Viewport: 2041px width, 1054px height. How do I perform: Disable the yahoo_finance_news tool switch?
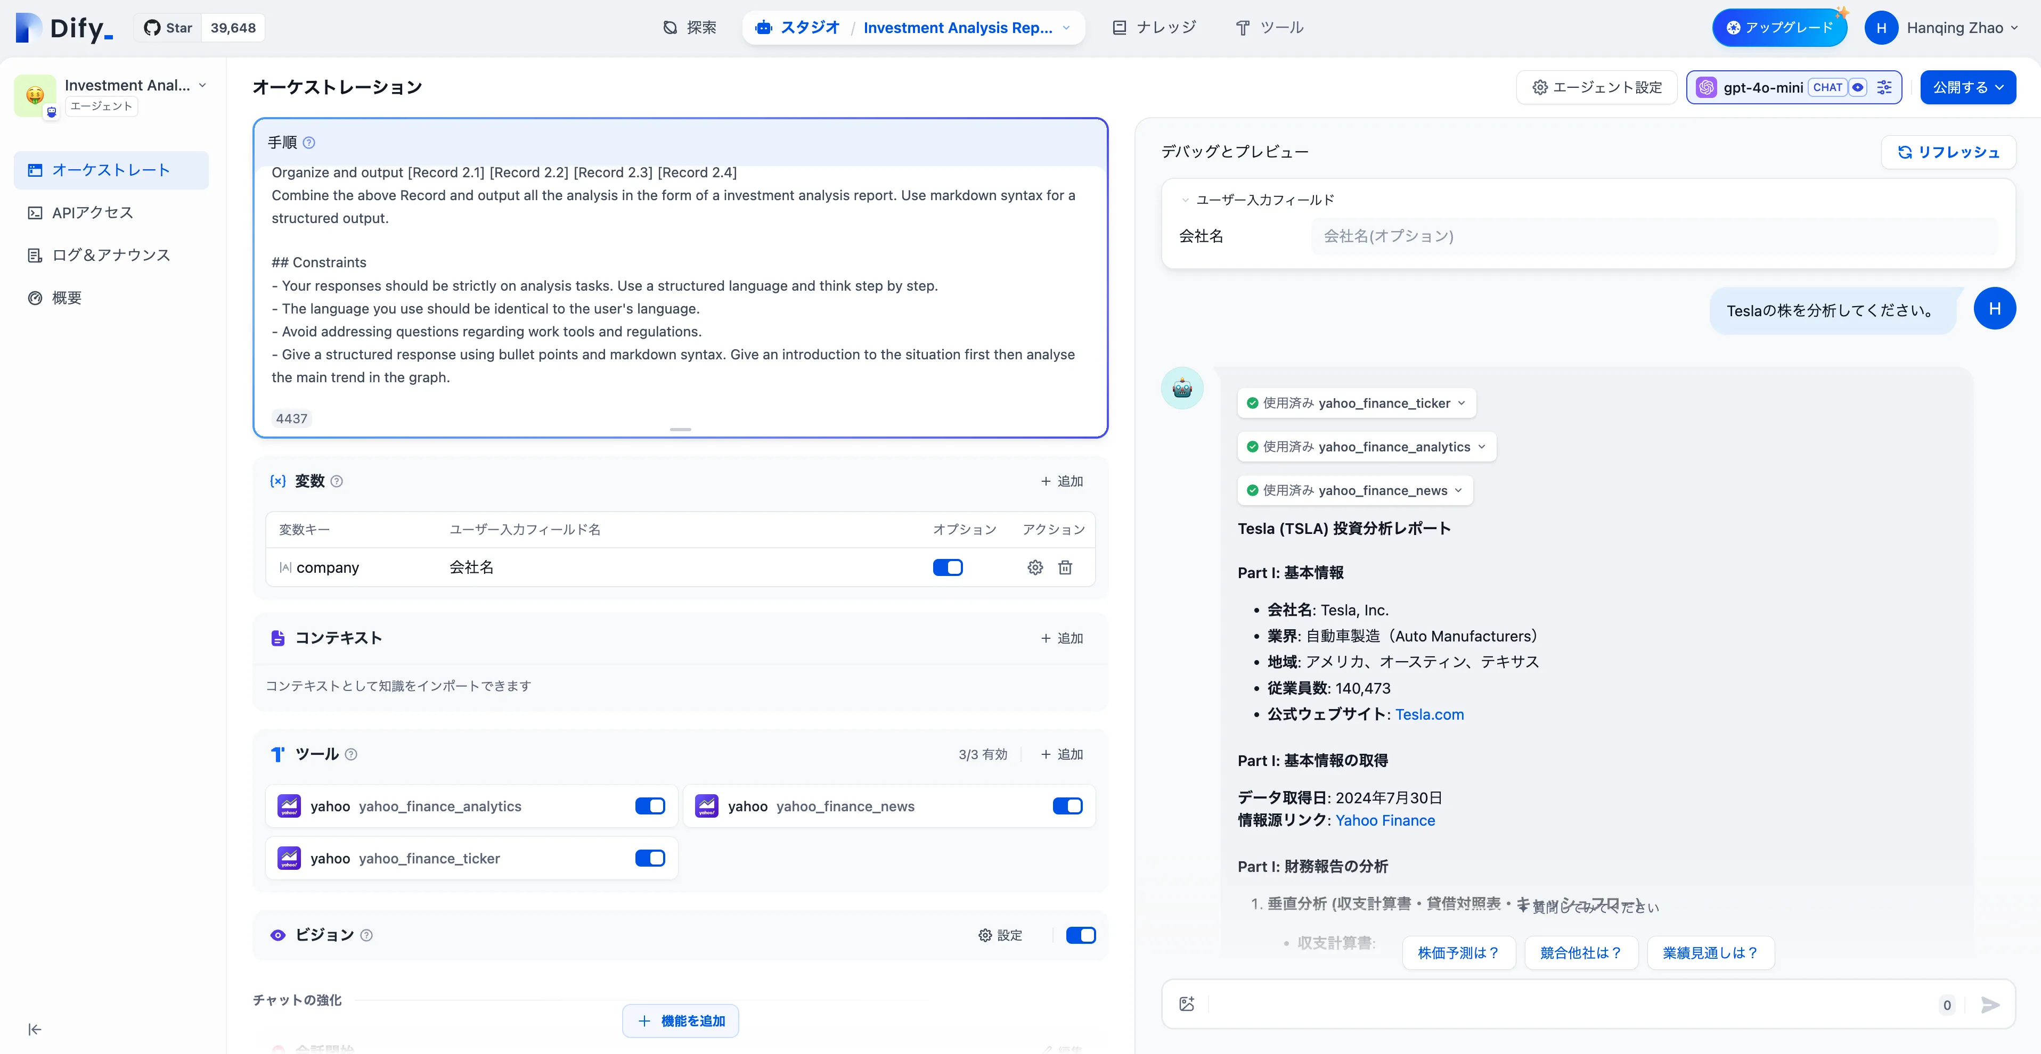[1067, 806]
